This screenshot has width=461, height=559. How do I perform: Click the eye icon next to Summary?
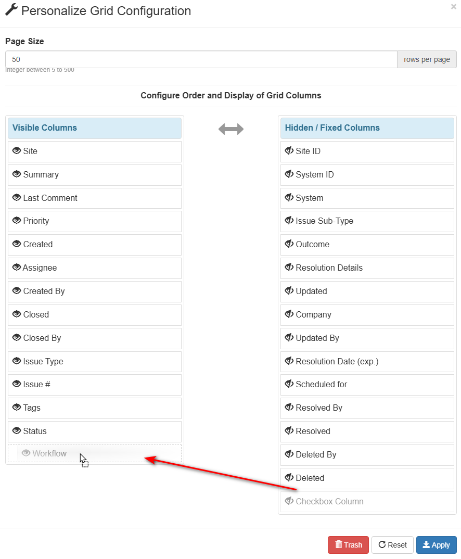click(x=17, y=174)
